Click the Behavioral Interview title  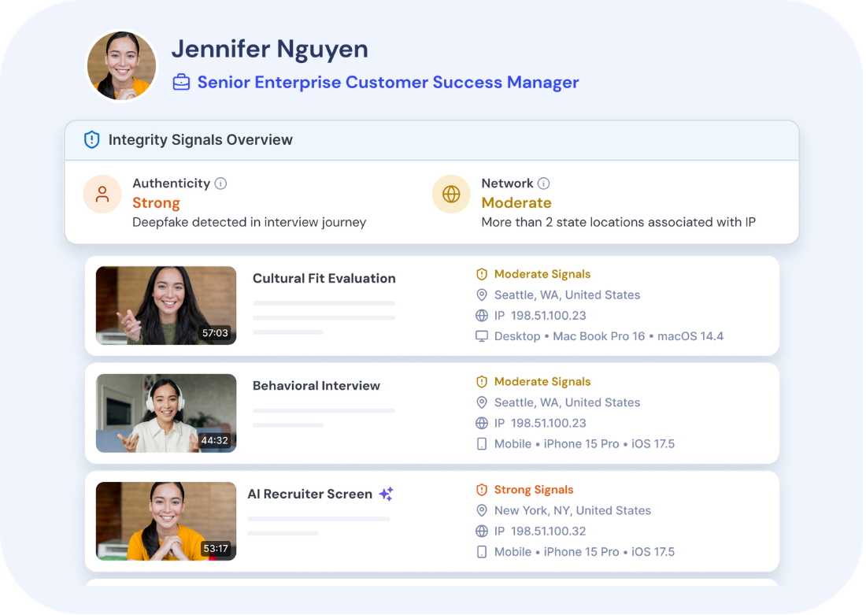tap(316, 386)
